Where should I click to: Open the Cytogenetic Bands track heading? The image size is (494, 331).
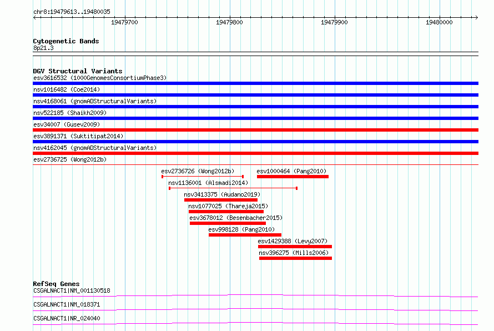click(66, 41)
